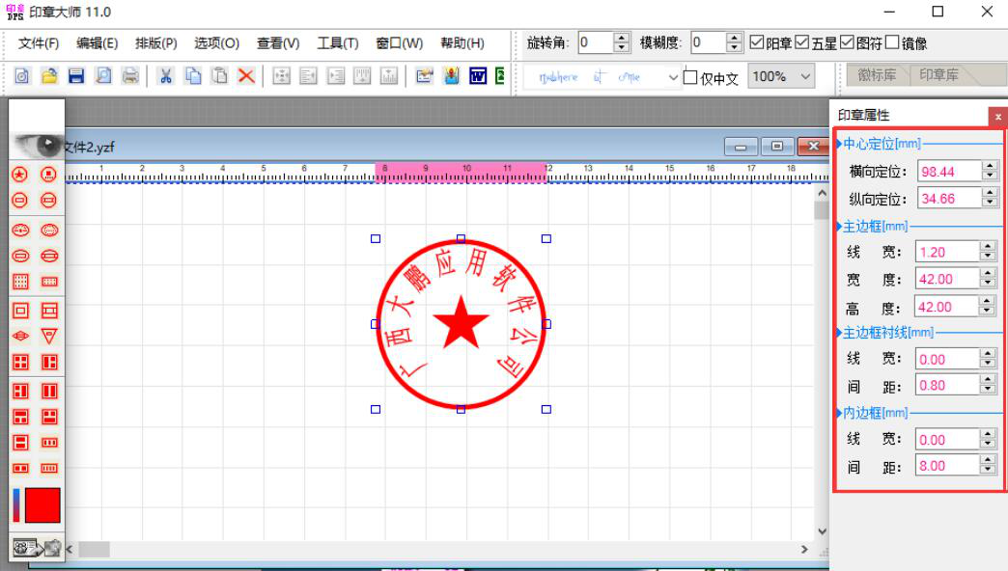Click the 旋转角 spinner arrows
1008x571 pixels.
tap(621, 42)
